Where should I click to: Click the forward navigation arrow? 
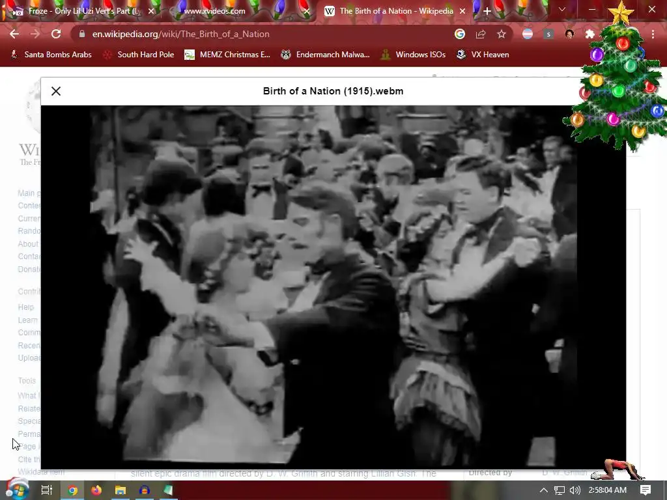[x=35, y=34]
